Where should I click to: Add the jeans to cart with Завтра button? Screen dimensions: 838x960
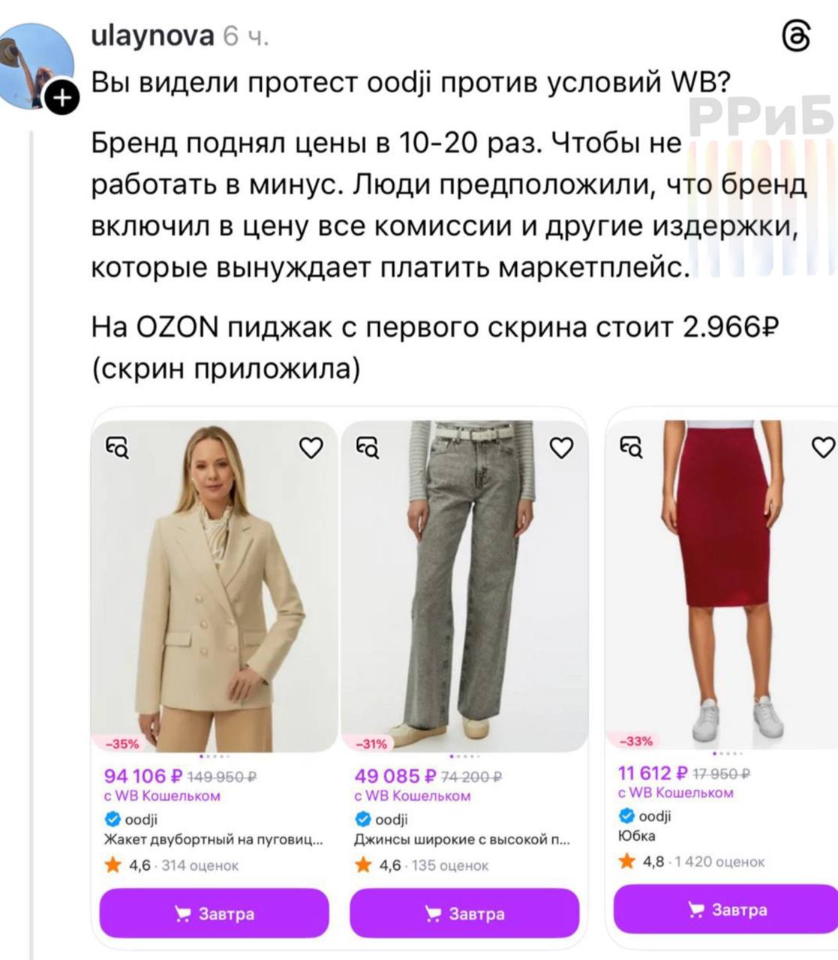click(x=465, y=913)
